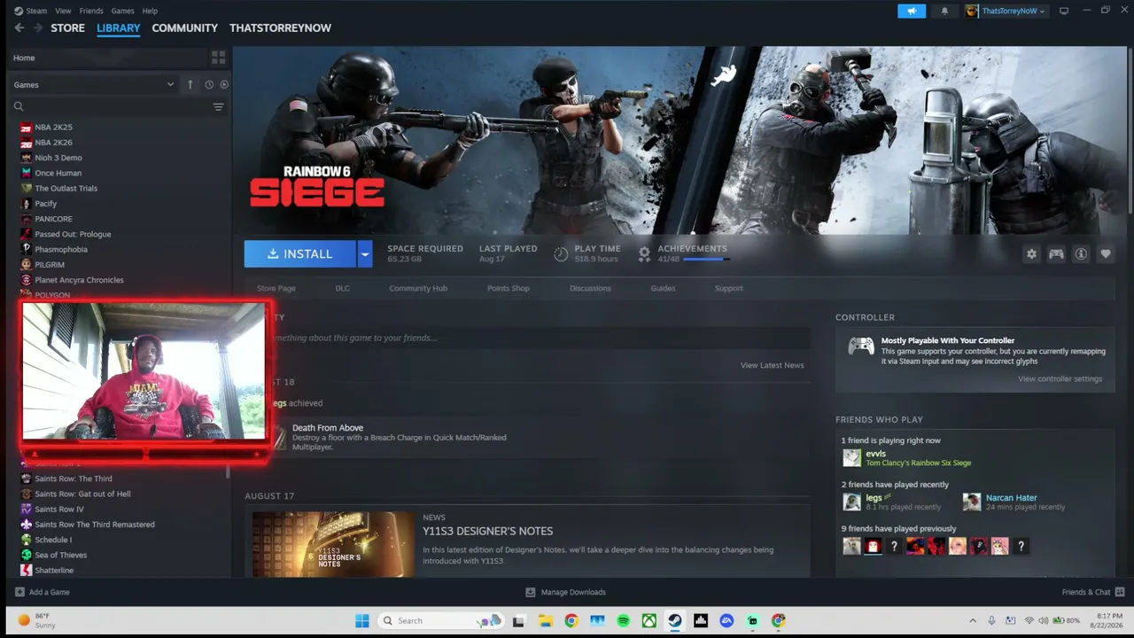Open Xbox app from the taskbar
1134x638 pixels.
[x=649, y=621]
